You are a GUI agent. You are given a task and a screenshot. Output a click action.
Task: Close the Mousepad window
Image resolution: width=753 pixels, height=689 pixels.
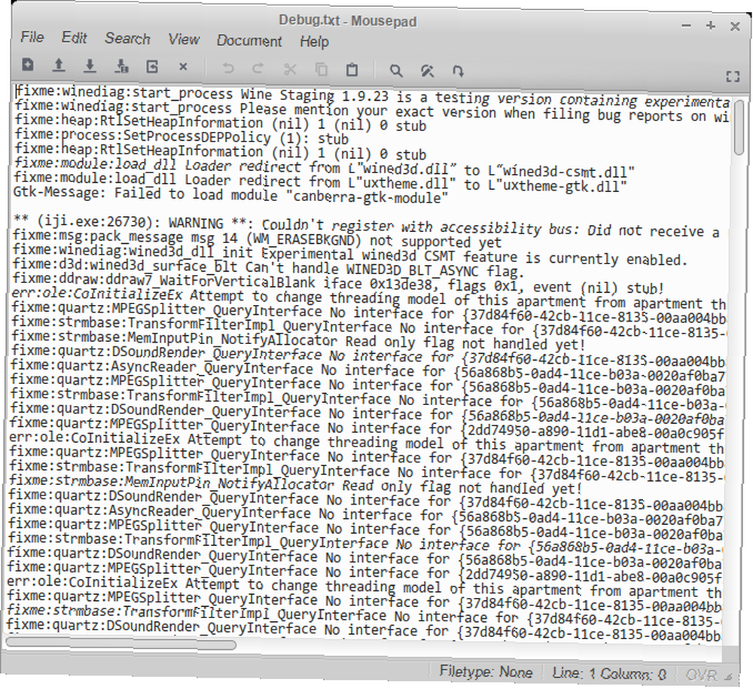tap(735, 26)
